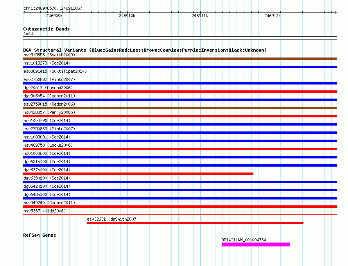Screen dimensions: 348x266
Task: Click the shorter red bar under dgv637n100
Action: pyautogui.click(x=138, y=174)
